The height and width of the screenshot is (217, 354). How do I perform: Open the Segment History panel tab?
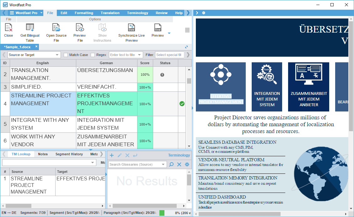point(69,154)
